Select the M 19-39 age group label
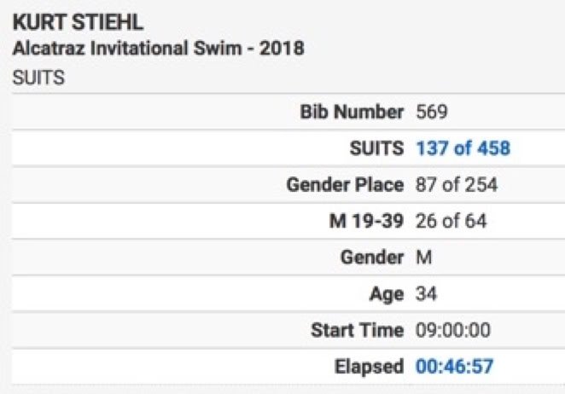565x394 pixels. (x=366, y=221)
